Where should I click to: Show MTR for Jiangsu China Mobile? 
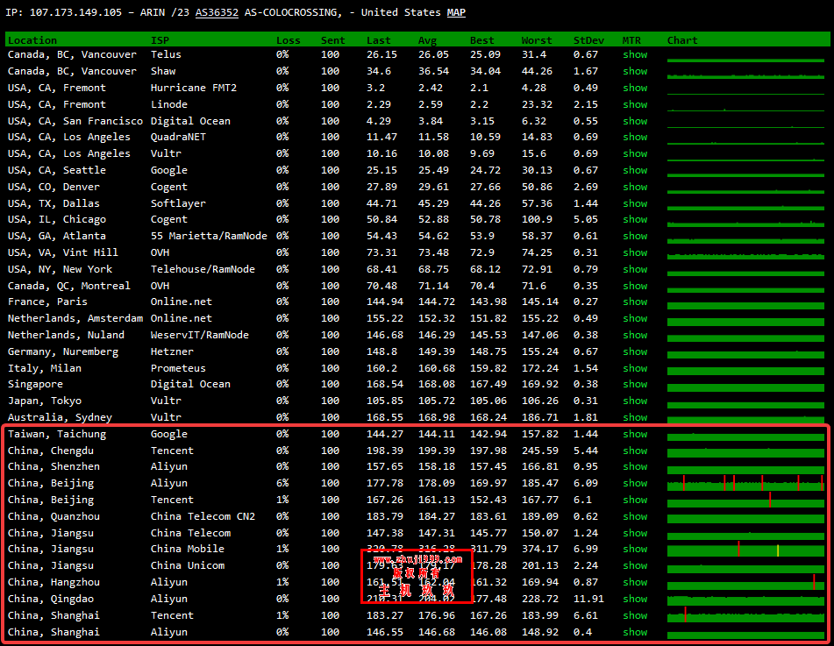pyautogui.click(x=635, y=550)
